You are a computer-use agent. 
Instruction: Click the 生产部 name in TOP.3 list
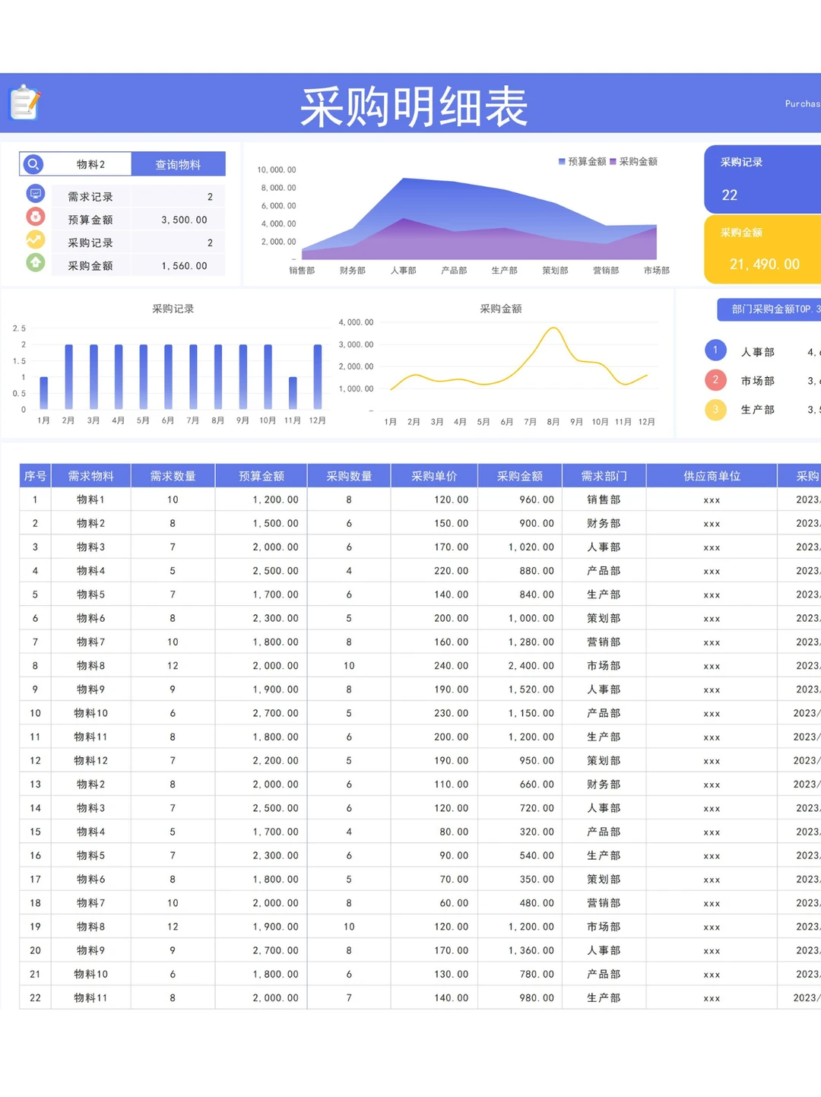point(757,410)
